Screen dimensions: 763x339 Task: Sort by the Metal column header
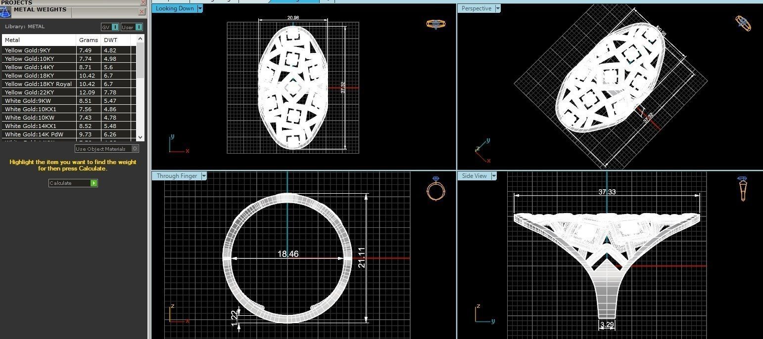[39, 40]
